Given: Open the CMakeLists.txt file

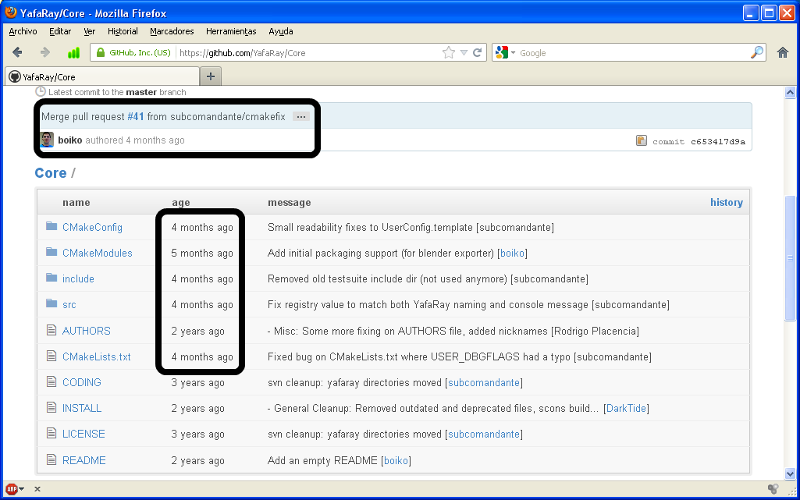Looking at the screenshot, I should coord(97,356).
